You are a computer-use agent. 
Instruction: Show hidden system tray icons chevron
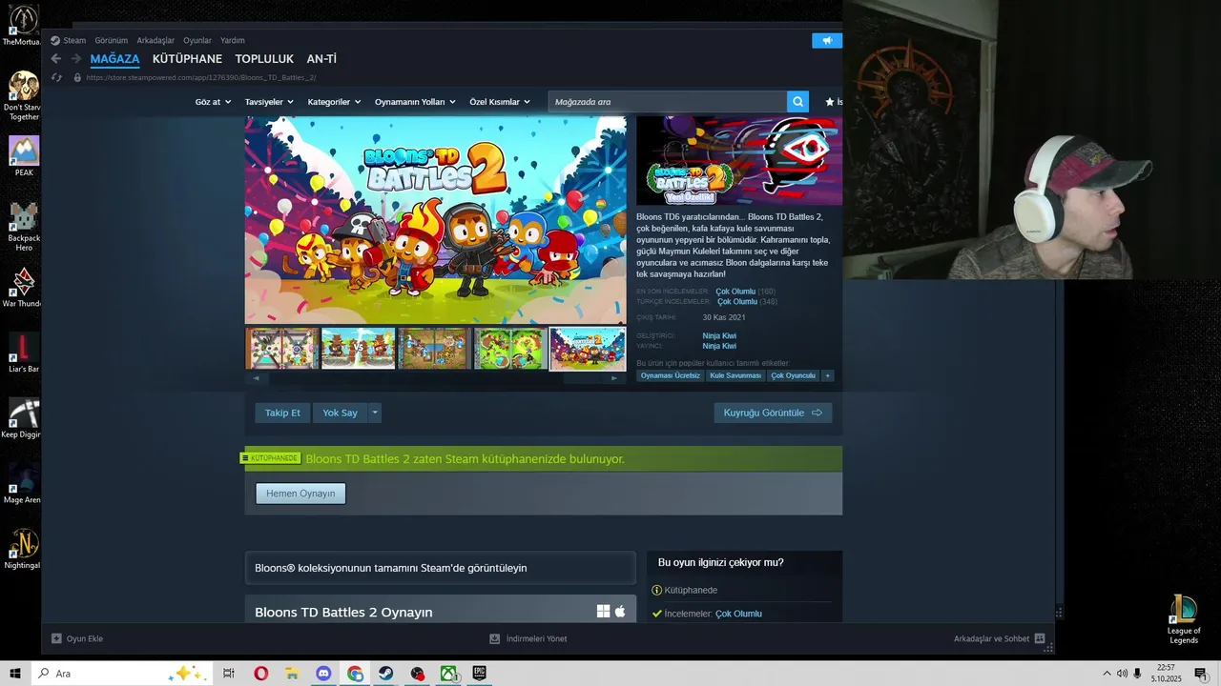pyautogui.click(x=1107, y=674)
